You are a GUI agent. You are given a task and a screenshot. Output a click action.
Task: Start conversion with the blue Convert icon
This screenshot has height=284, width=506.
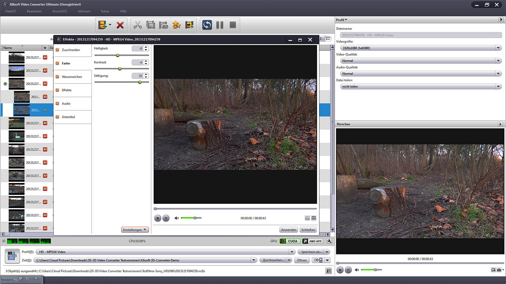click(207, 25)
